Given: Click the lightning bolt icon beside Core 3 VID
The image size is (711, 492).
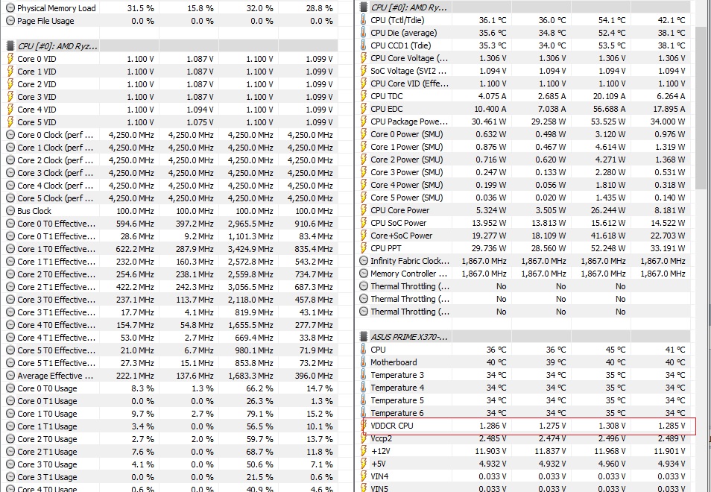Looking at the screenshot, I should coord(10,97).
